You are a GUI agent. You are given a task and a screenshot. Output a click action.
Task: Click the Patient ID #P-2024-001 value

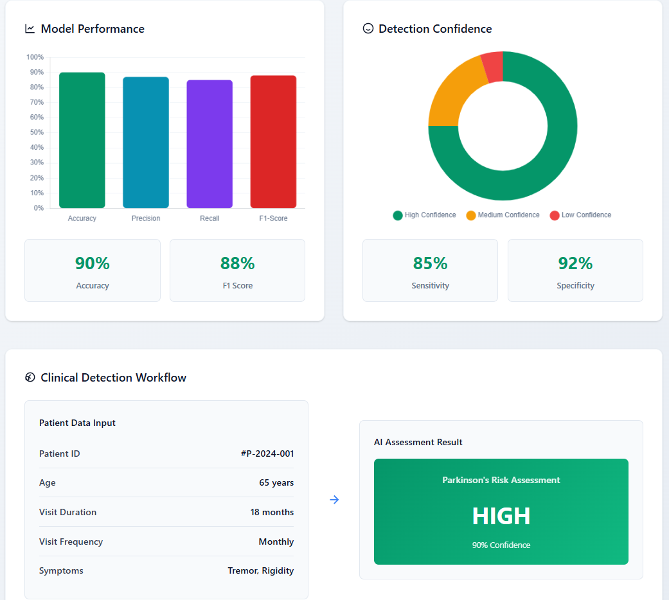267,454
